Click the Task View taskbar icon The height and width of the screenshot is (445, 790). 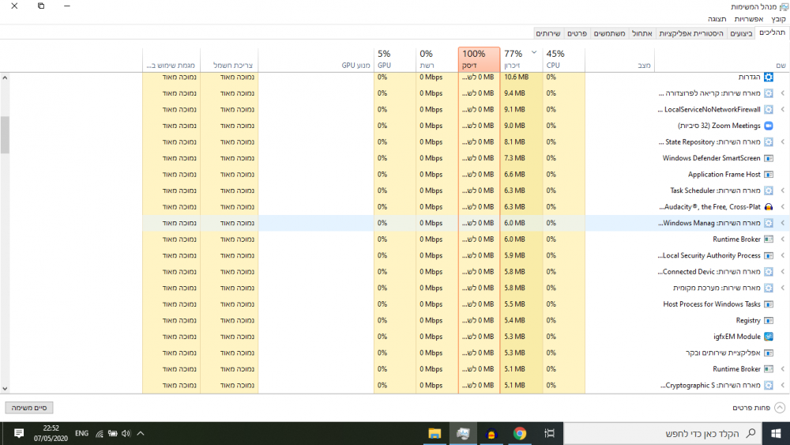[549, 433]
